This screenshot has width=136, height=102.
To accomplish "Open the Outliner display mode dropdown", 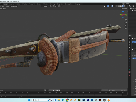I will pyautogui.click(x=131, y=6).
